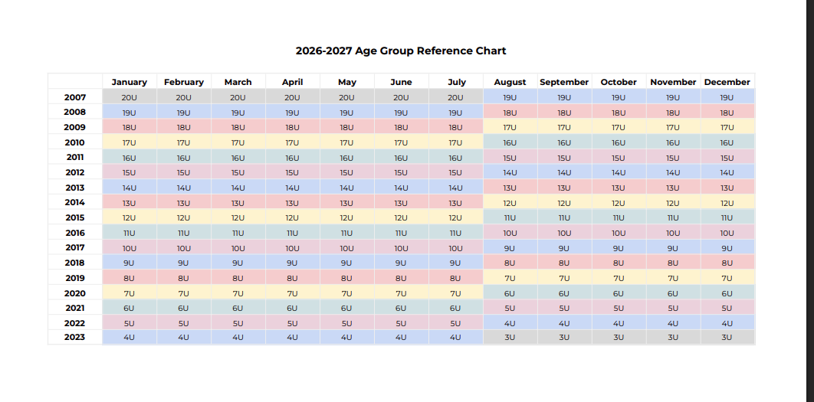Click the chart title heading
Image resolution: width=814 pixels, height=402 pixels.
(x=401, y=51)
